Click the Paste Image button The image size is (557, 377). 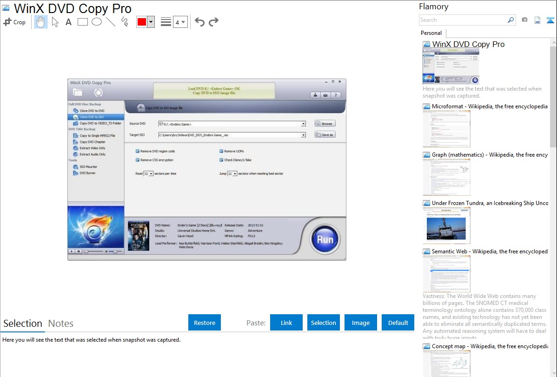360,323
